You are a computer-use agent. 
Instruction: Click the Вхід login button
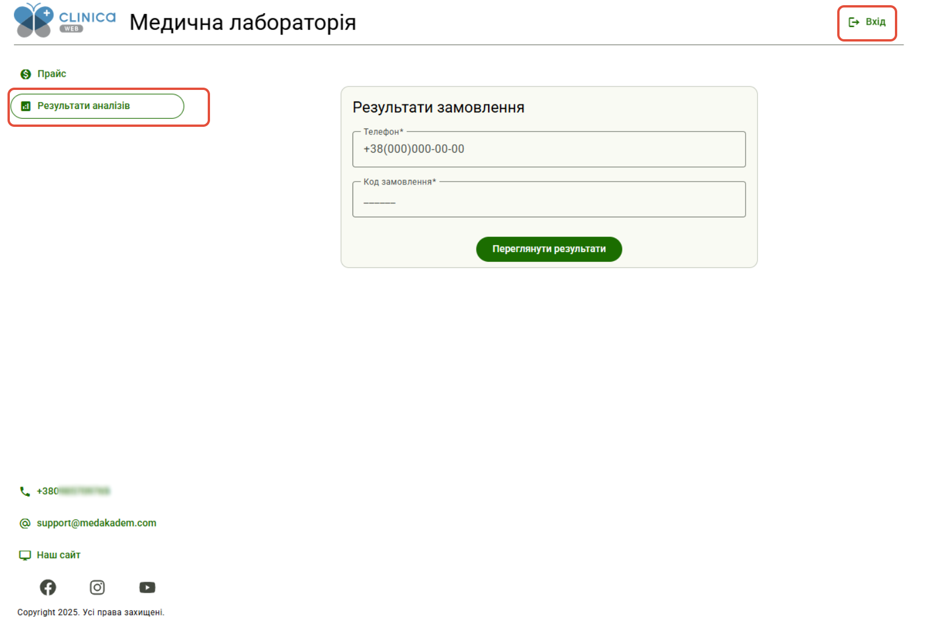click(867, 22)
